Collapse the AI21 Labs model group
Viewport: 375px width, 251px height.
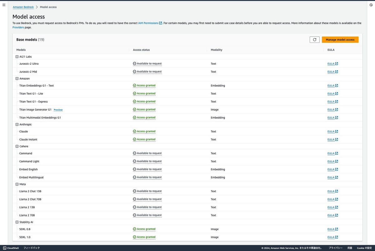tap(17, 57)
